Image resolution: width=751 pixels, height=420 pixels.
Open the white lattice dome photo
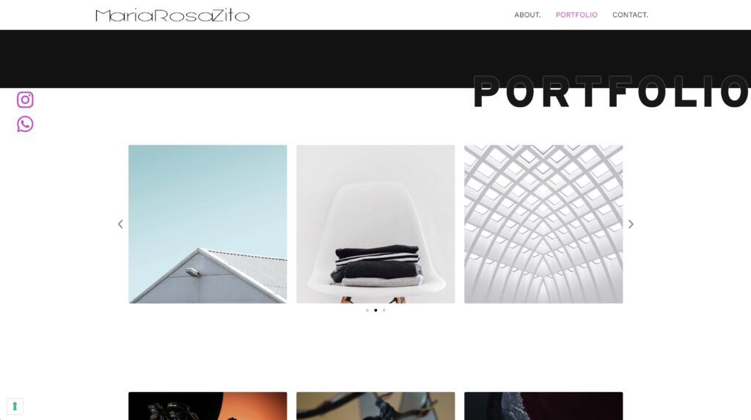[543, 224]
